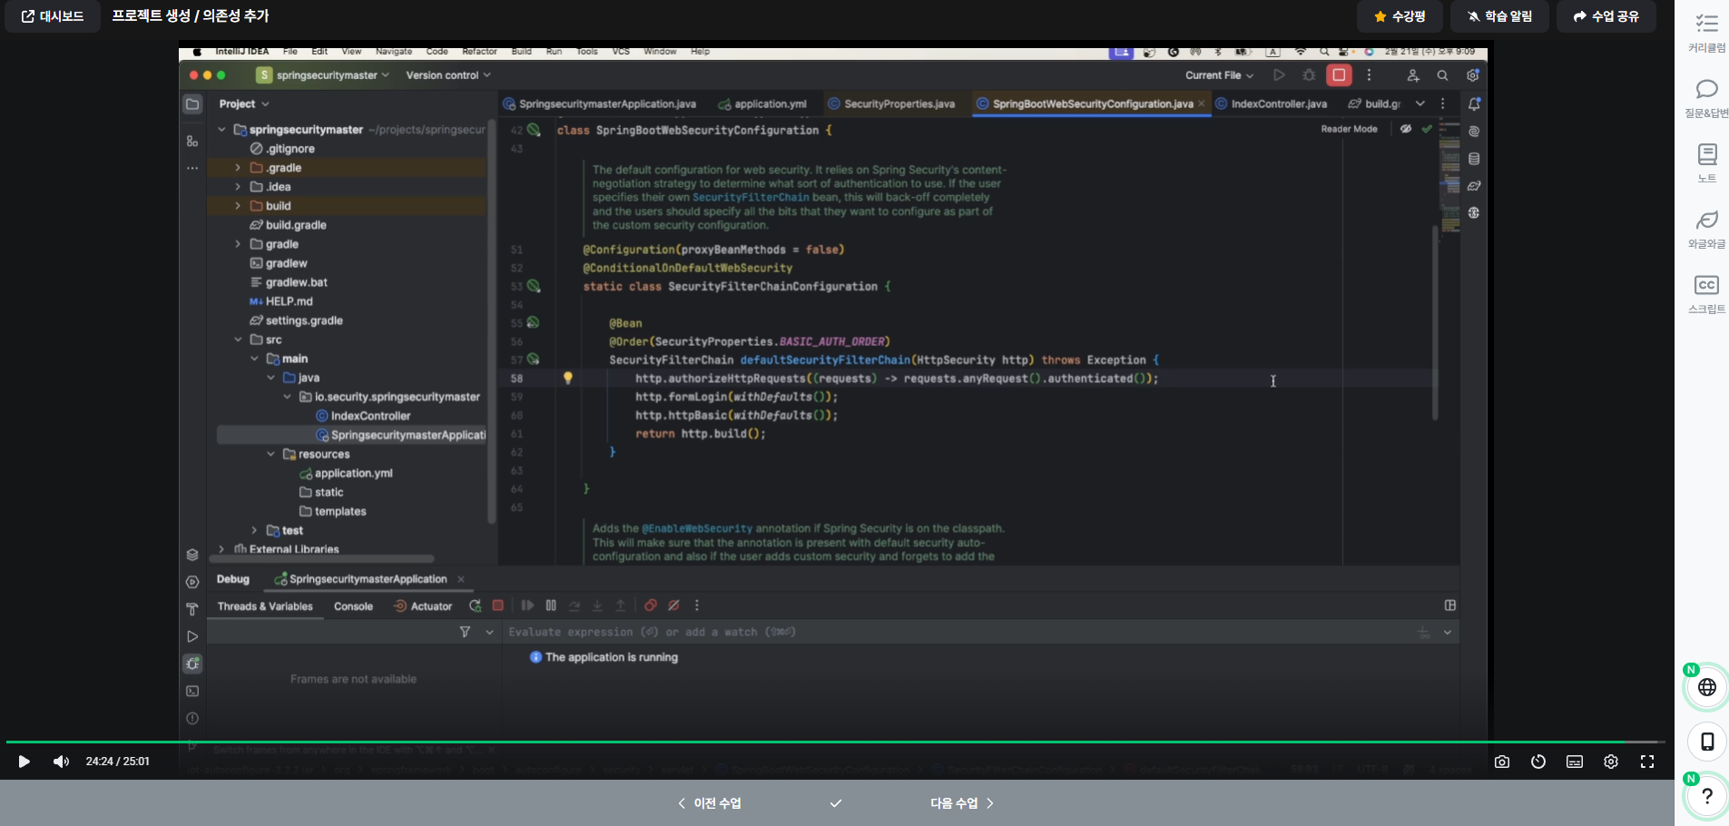Open the Project view selector dropdown
Screen dimensions: 1729x826
[244, 104]
